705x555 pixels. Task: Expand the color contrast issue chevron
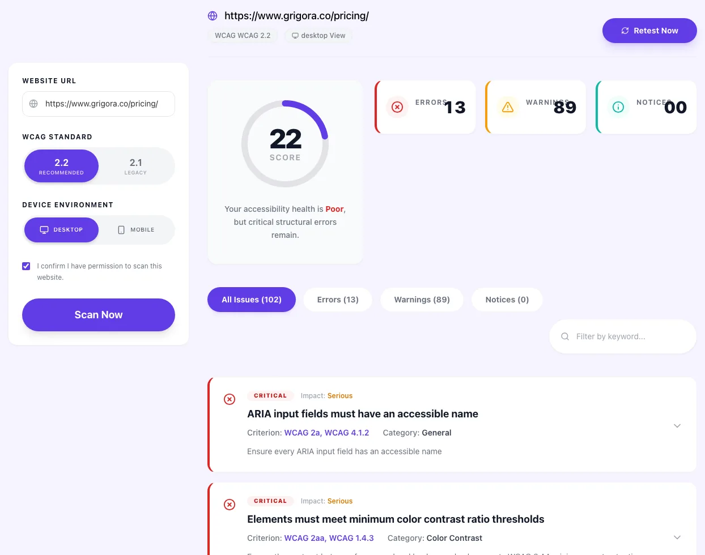tap(677, 537)
